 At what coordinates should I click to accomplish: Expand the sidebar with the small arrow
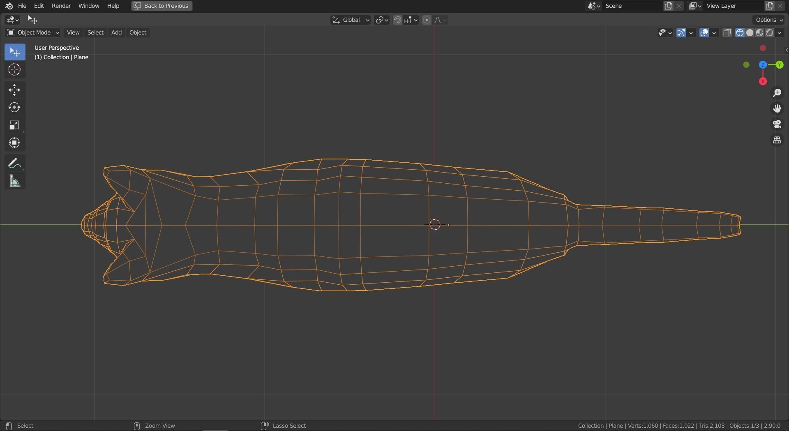[x=787, y=50]
